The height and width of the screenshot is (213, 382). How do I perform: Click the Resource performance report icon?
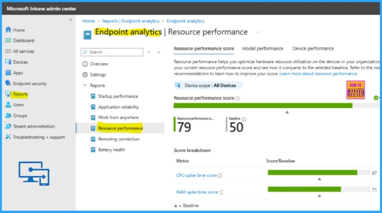tap(93, 128)
